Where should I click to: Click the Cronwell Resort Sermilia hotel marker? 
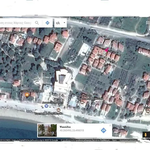[x=58, y=110]
